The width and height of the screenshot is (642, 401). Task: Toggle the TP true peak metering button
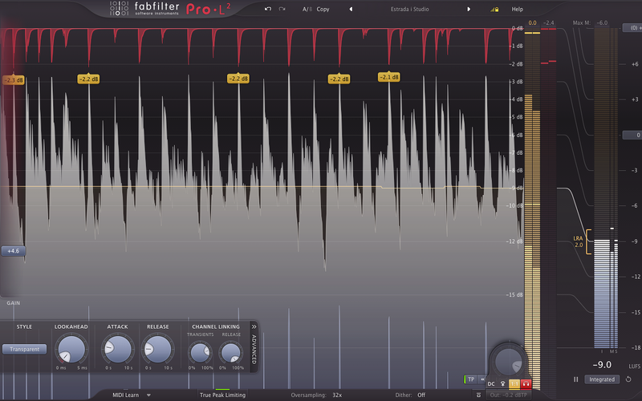click(471, 379)
